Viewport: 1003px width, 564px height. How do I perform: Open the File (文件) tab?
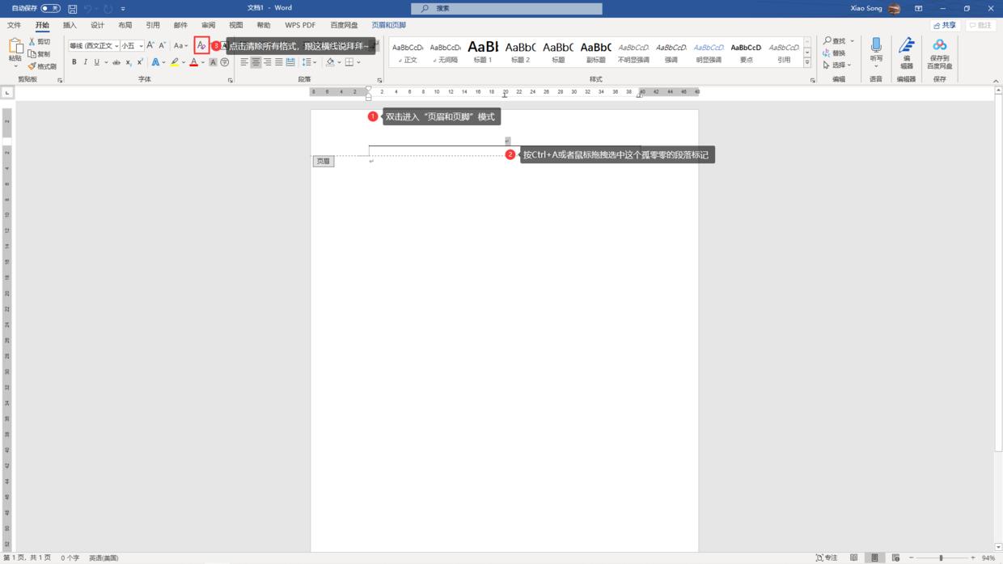(x=14, y=25)
